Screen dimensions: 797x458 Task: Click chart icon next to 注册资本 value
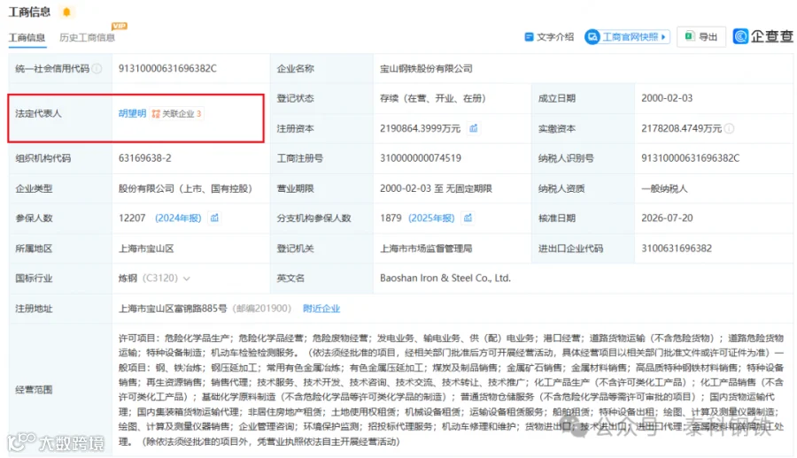click(x=474, y=128)
